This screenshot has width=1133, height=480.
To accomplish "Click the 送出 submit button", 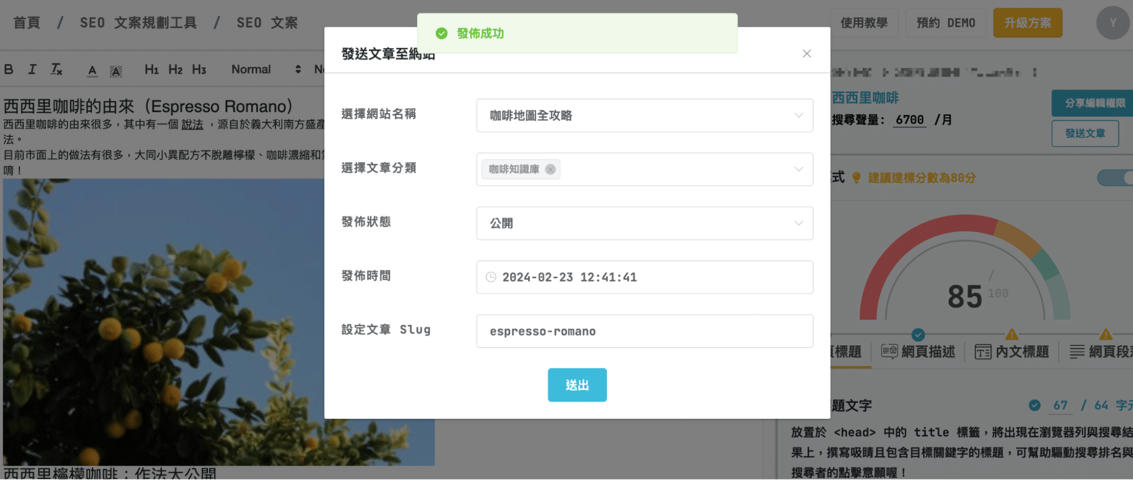I will click(x=577, y=385).
